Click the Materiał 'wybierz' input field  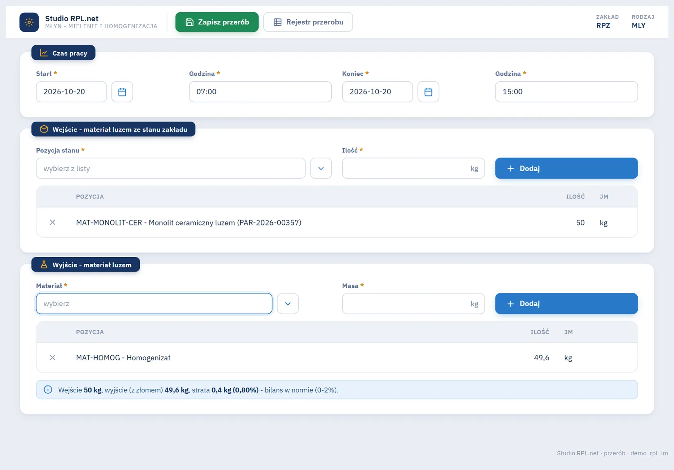[154, 304]
